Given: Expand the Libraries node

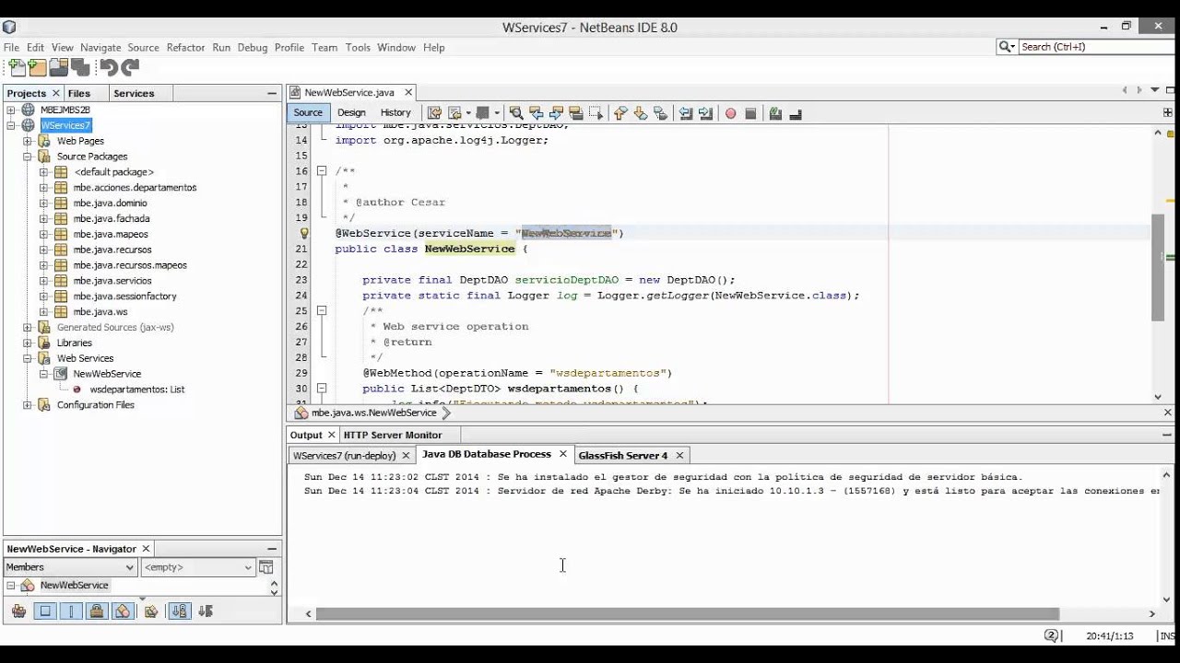Looking at the screenshot, I should coord(27,343).
